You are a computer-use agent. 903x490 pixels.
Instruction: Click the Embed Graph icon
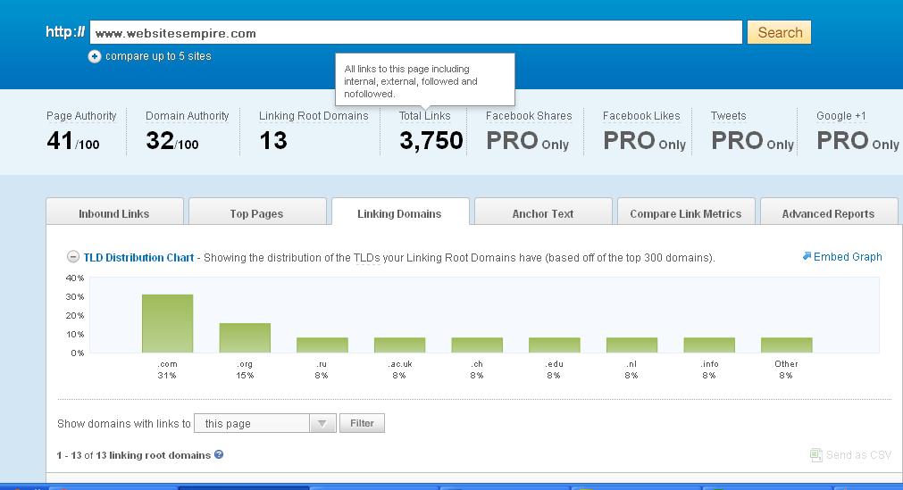[x=807, y=256]
